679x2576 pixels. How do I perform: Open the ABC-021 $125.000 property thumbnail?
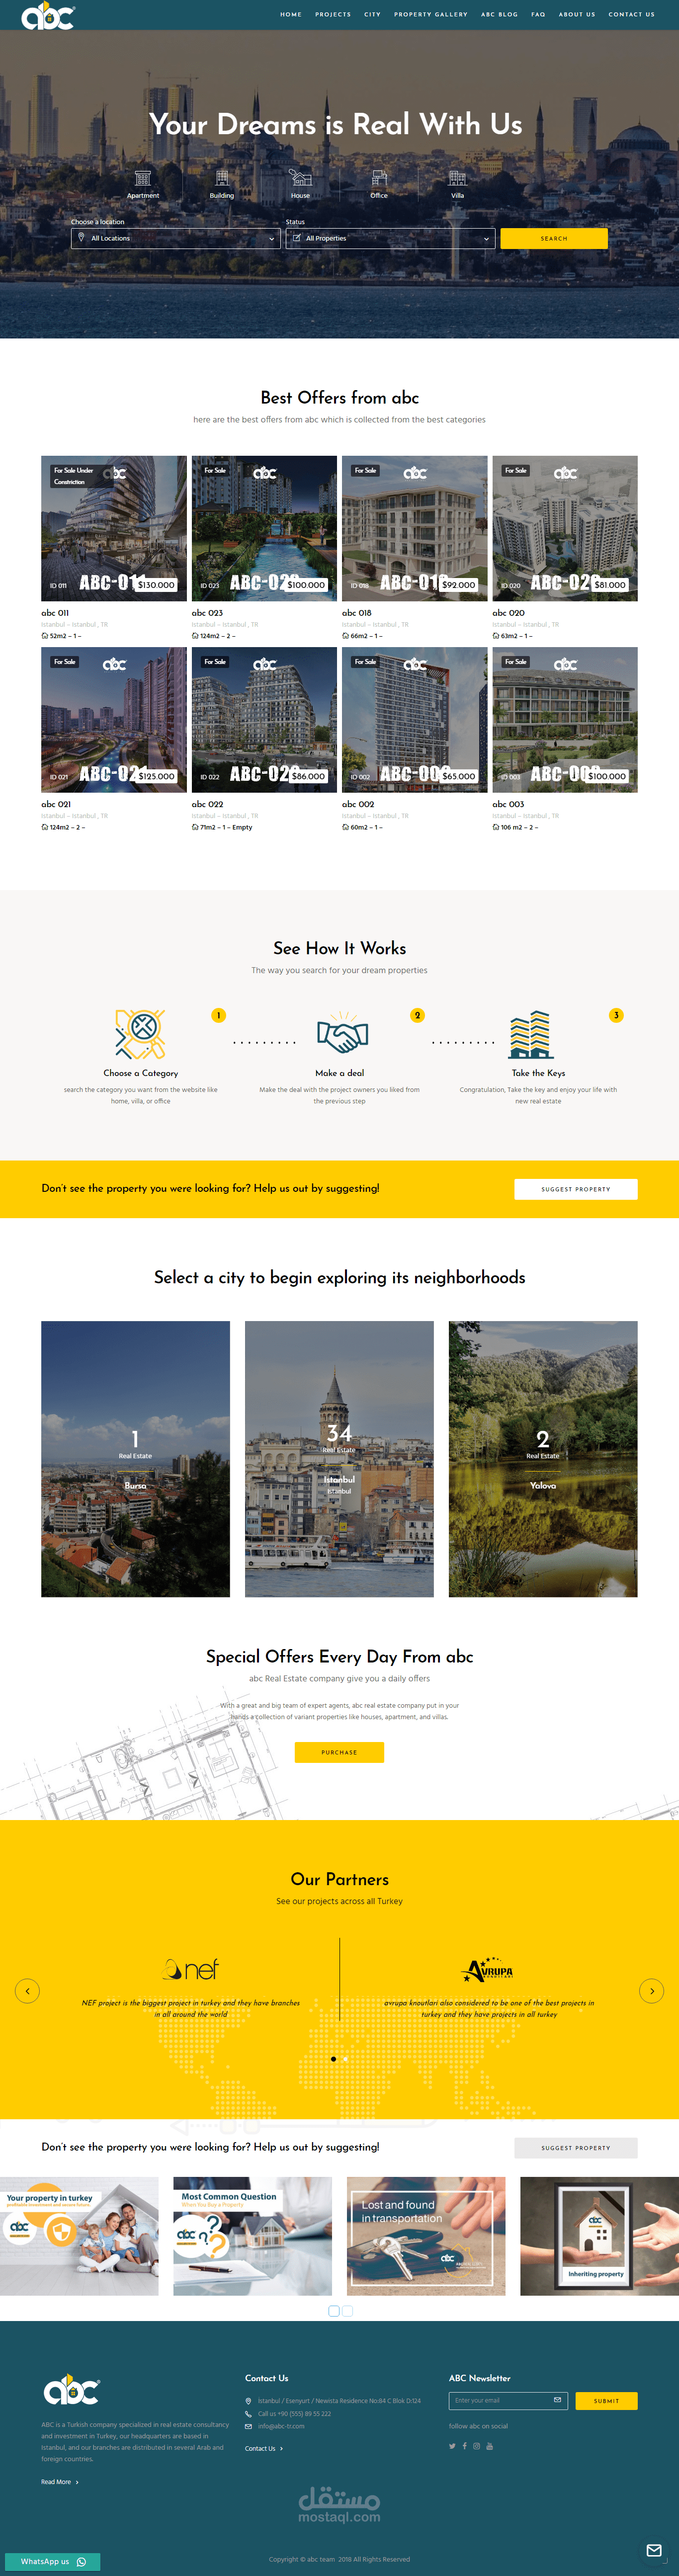[x=114, y=720]
